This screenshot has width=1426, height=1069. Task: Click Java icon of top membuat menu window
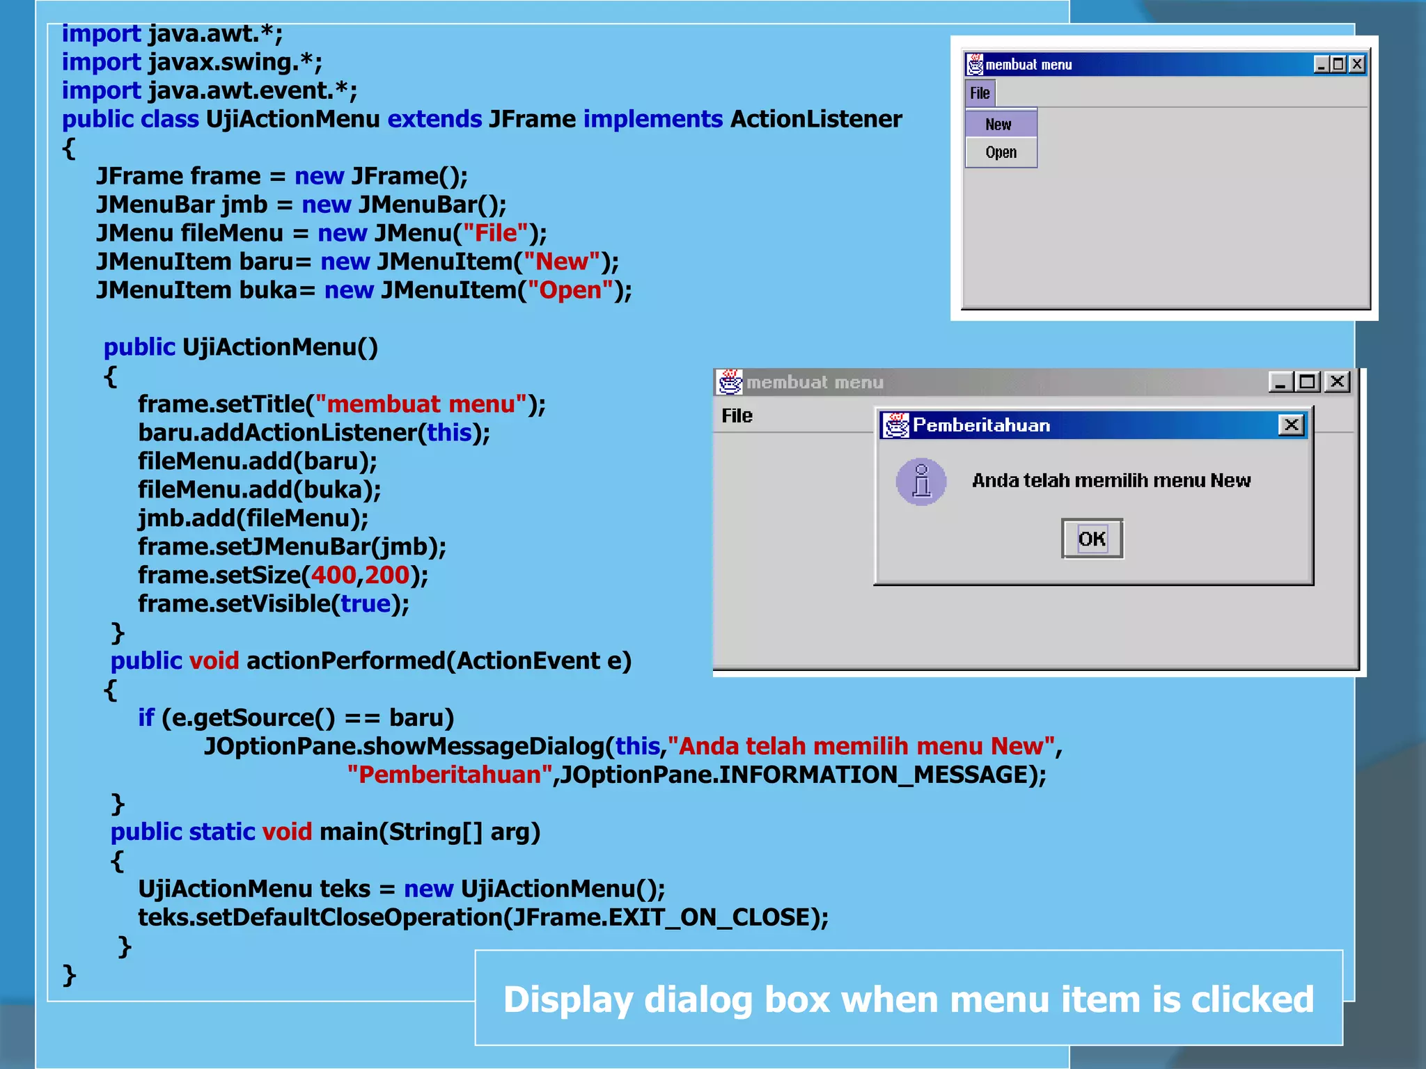(x=976, y=65)
